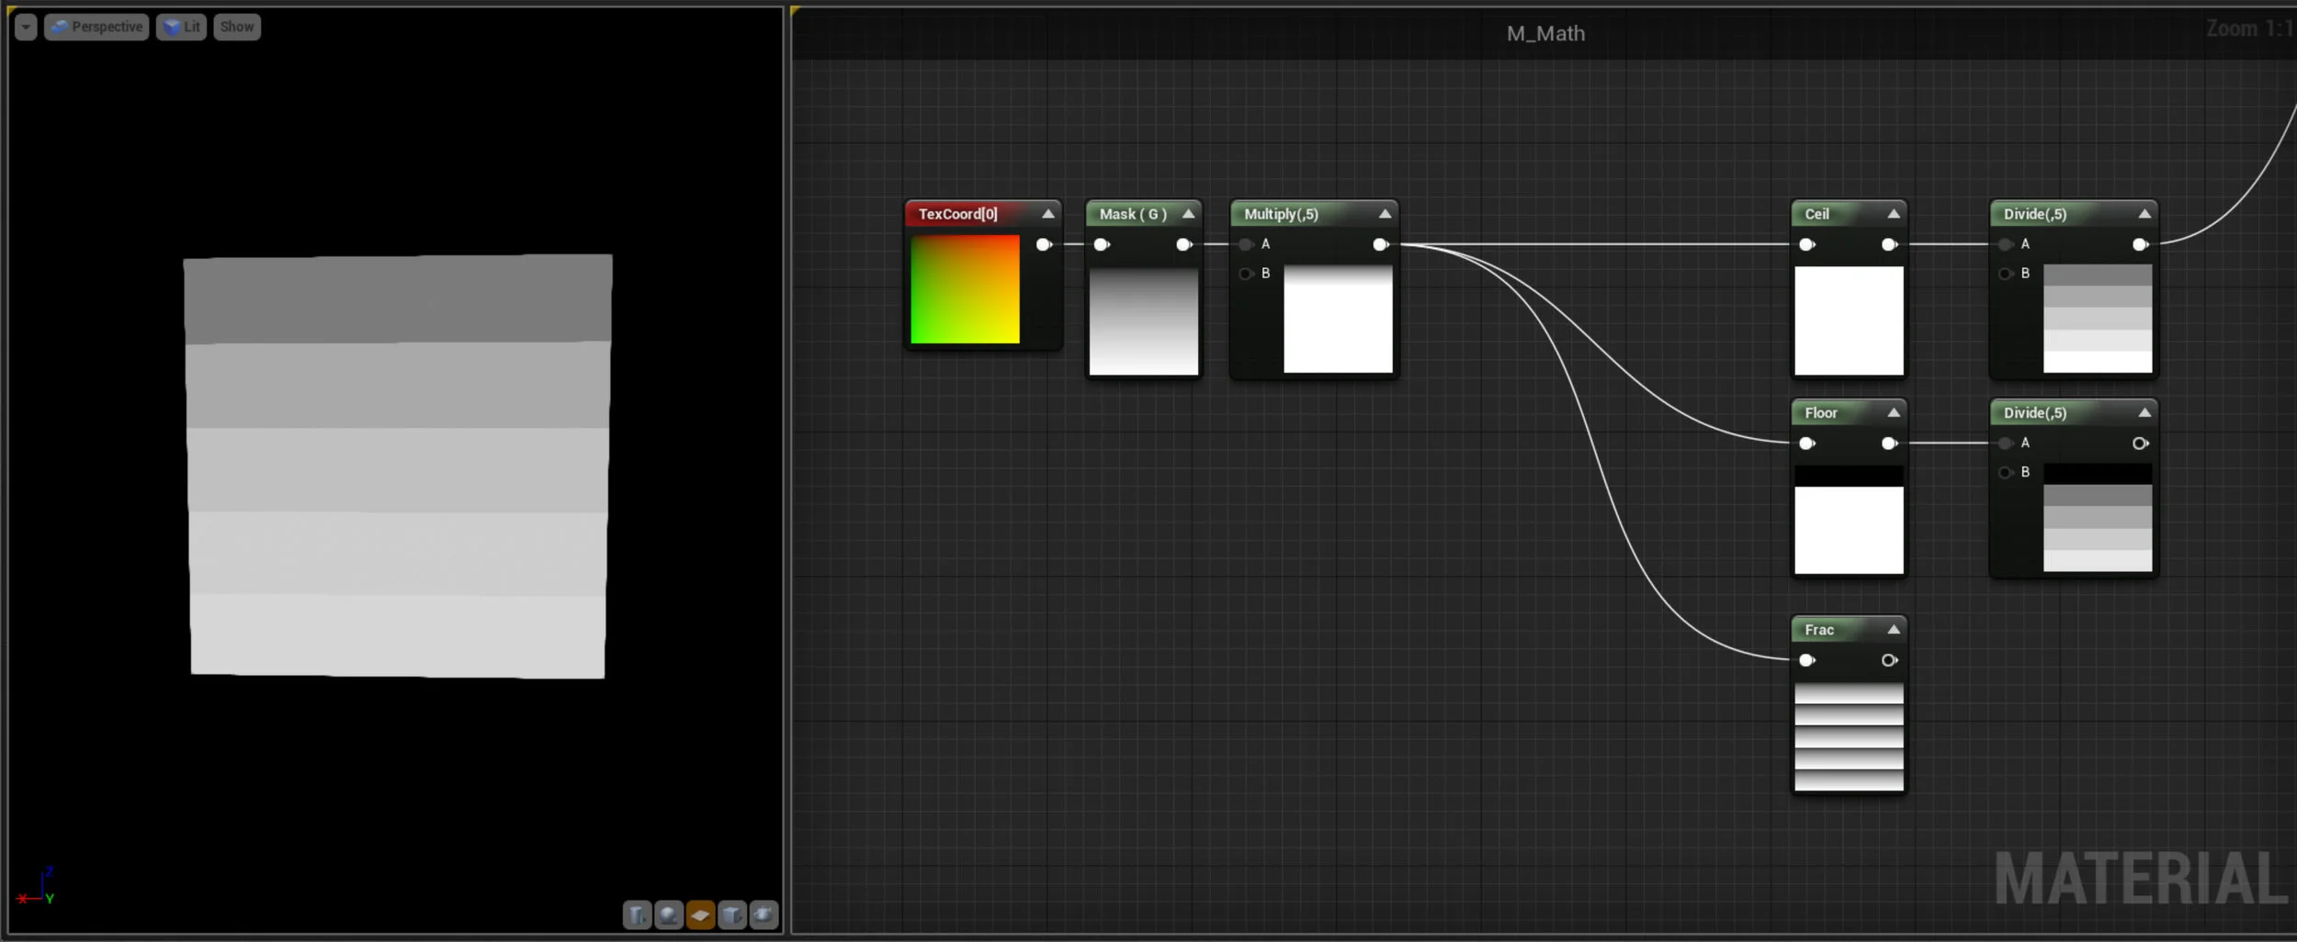Select the Floor node header
This screenshot has height=942, width=2297.
(x=1821, y=412)
